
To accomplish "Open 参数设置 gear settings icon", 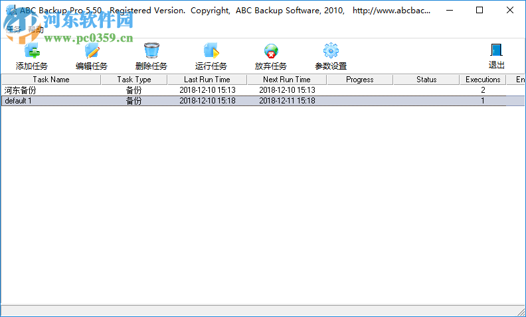I will (331, 51).
